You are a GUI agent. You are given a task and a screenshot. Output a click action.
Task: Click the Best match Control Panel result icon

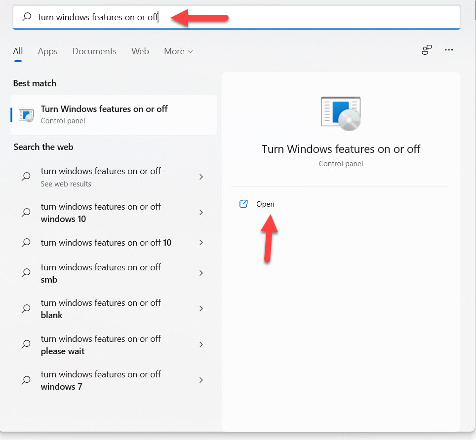click(x=26, y=115)
